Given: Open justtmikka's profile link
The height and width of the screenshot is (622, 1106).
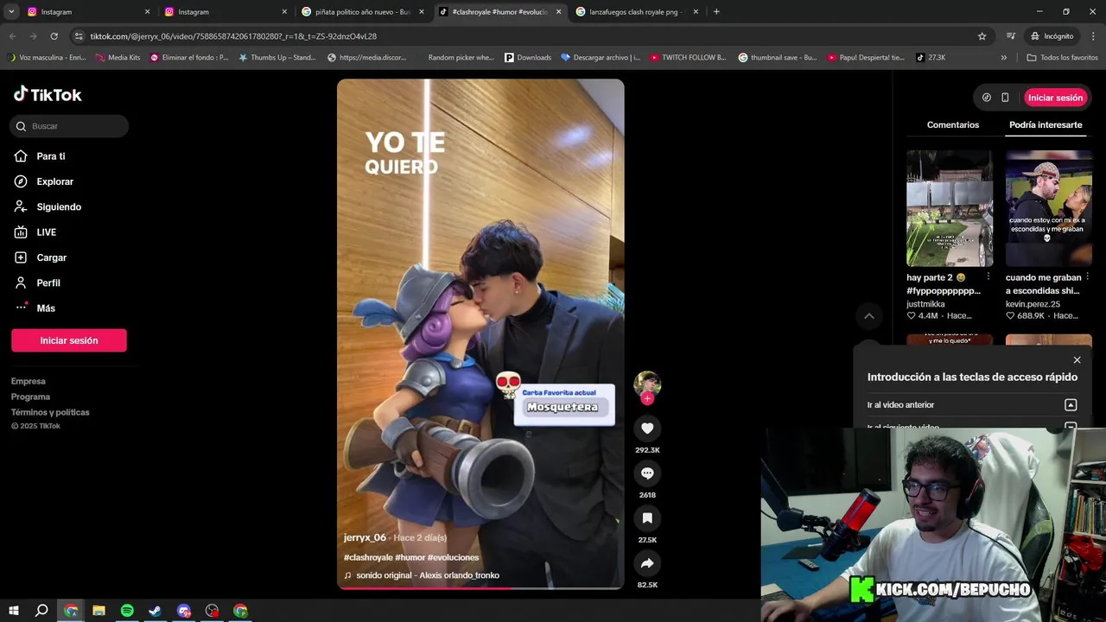Looking at the screenshot, I should tap(925, 304).
